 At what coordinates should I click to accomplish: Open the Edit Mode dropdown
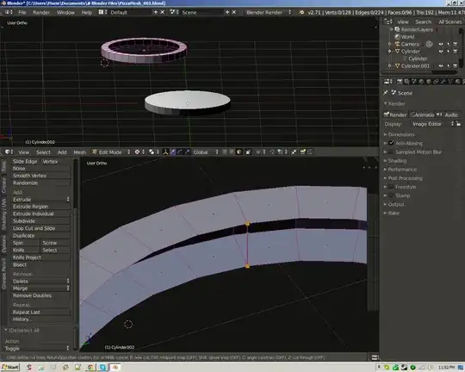pyautogui.click(x=111, y=152)
